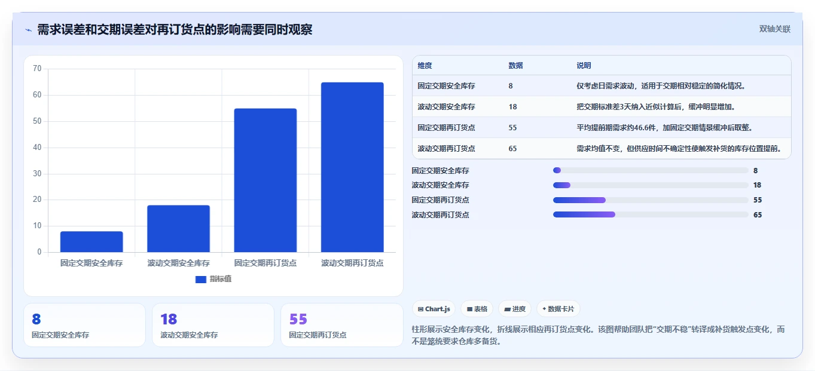This screenshot has width=815, height=371.
Task: Open the data card showing 55
Action: 342,325
